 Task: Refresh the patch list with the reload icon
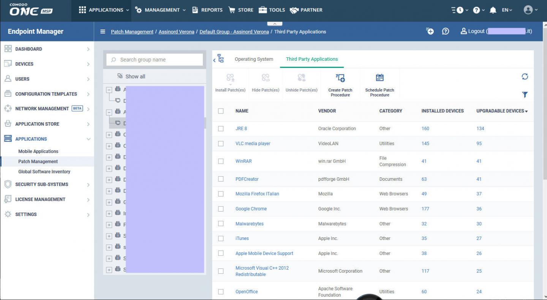click(x=525, y=77)
